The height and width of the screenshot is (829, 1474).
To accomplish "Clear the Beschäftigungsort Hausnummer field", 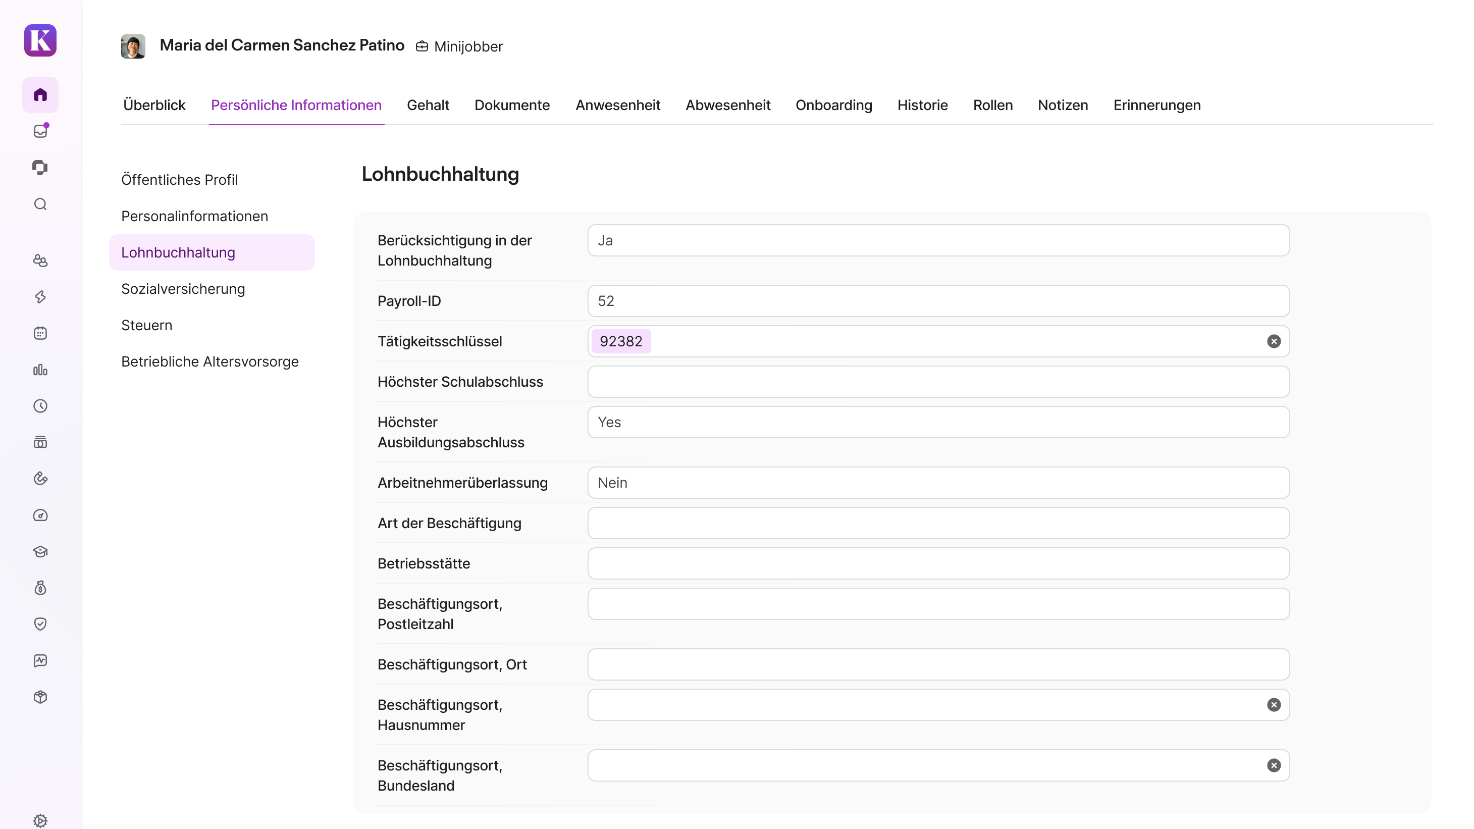I will 1273,705.
